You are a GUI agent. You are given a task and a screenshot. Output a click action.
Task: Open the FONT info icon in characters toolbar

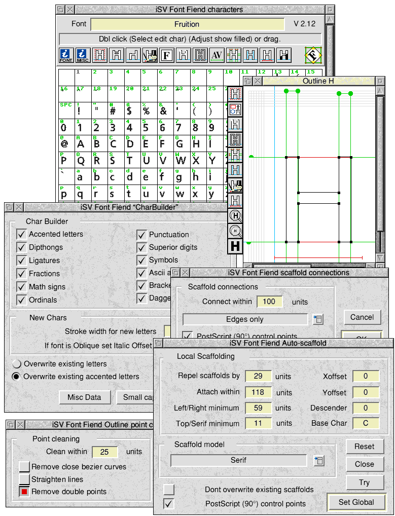pos(66,55)
